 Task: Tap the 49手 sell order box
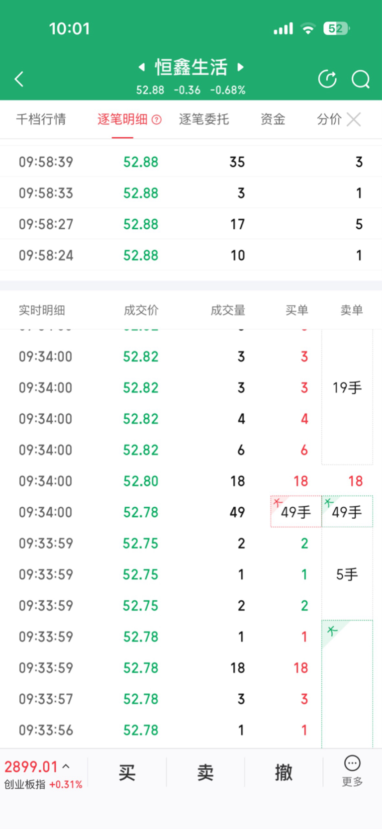[x=347, y=512]
